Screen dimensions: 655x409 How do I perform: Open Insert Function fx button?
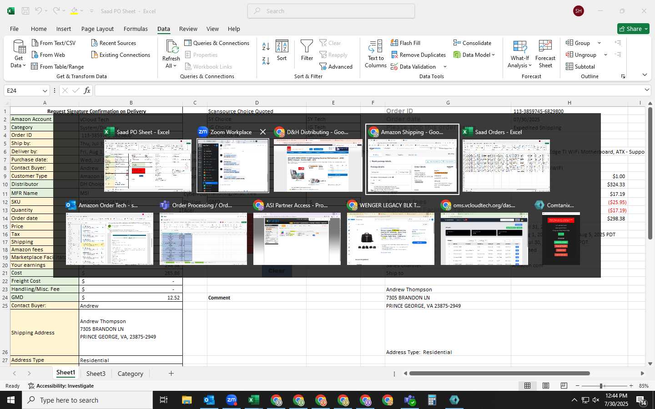87,90
